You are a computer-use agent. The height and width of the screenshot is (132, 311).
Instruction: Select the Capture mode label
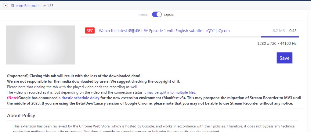point(169,15)
